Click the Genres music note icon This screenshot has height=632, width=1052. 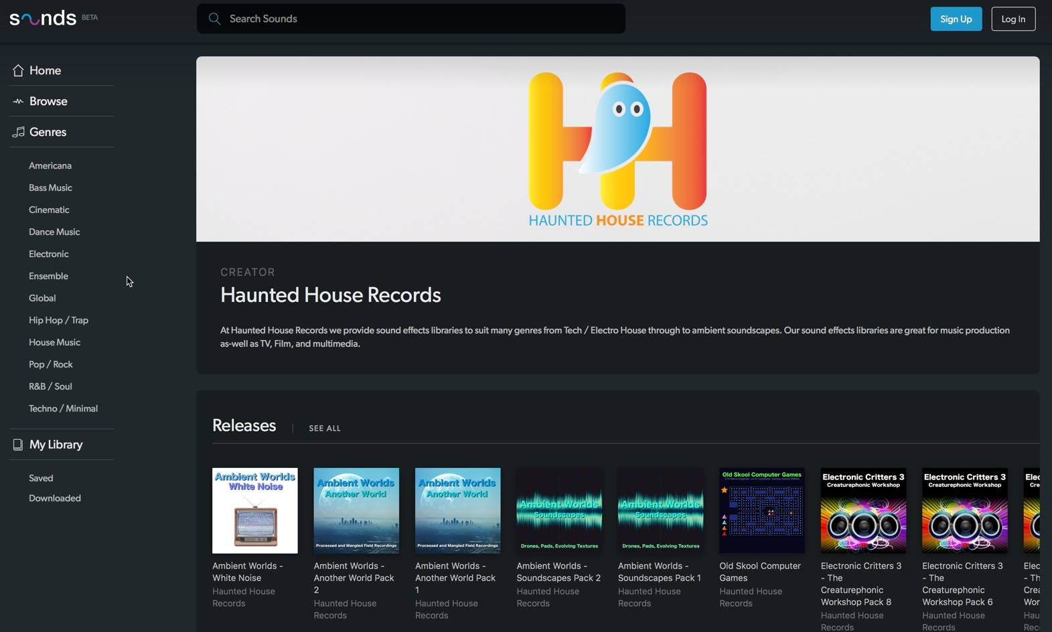[x=18, y=132]
